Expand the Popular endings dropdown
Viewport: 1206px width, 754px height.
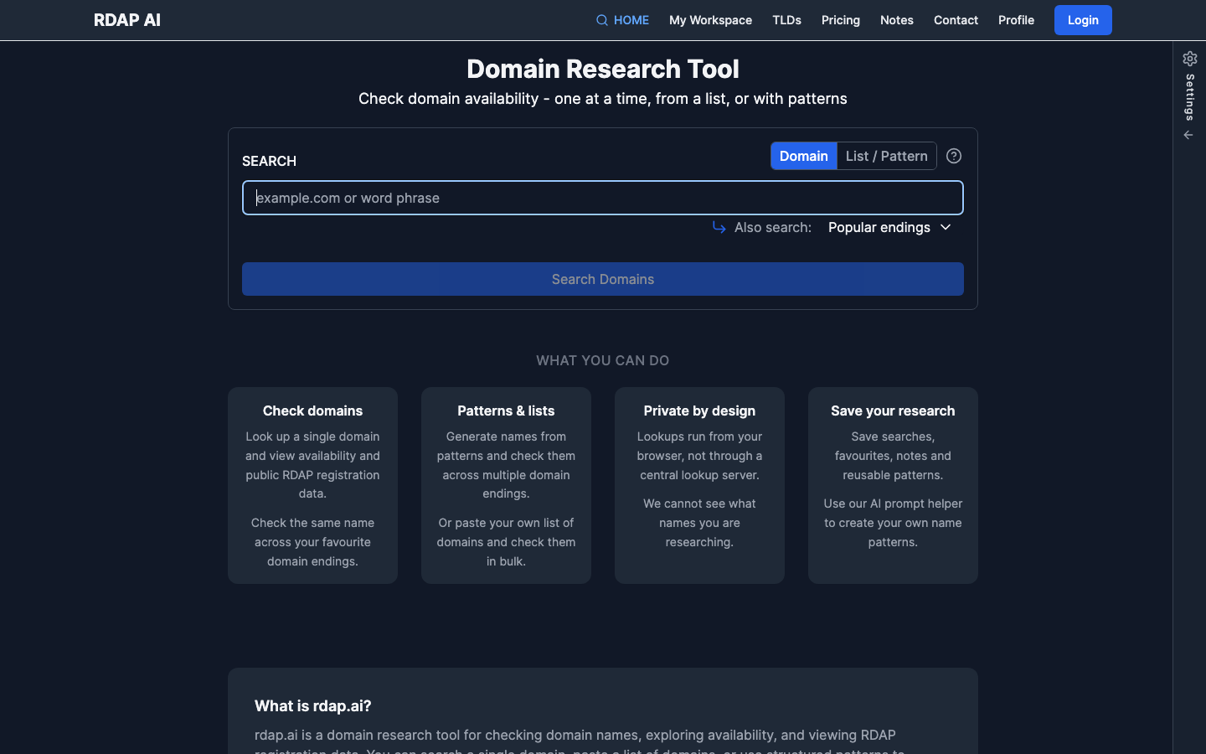pos(889,227)
